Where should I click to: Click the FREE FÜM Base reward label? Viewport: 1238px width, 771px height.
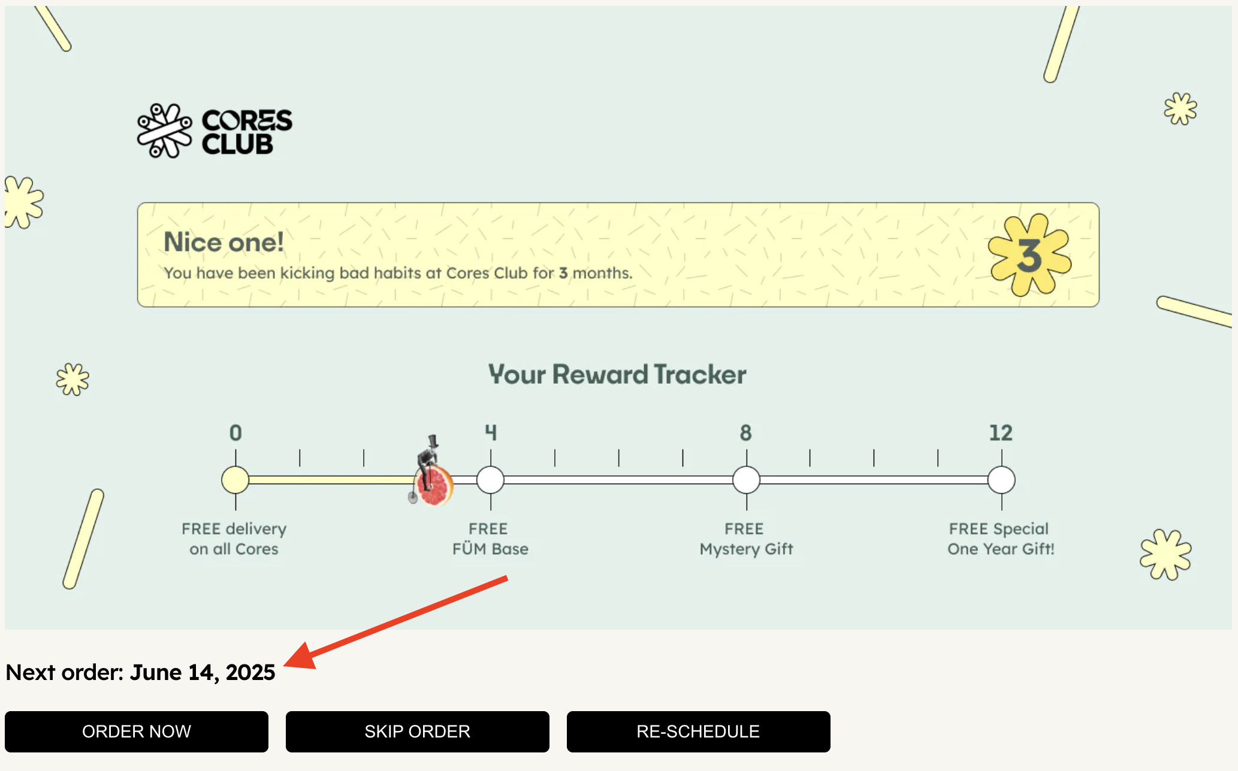490,539
